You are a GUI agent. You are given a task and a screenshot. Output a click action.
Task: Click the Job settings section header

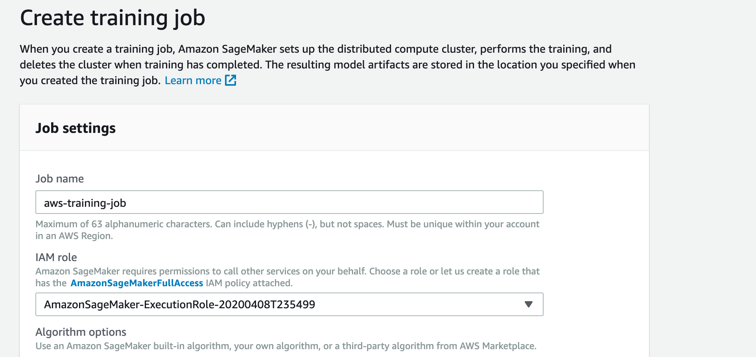pos(76,127)
